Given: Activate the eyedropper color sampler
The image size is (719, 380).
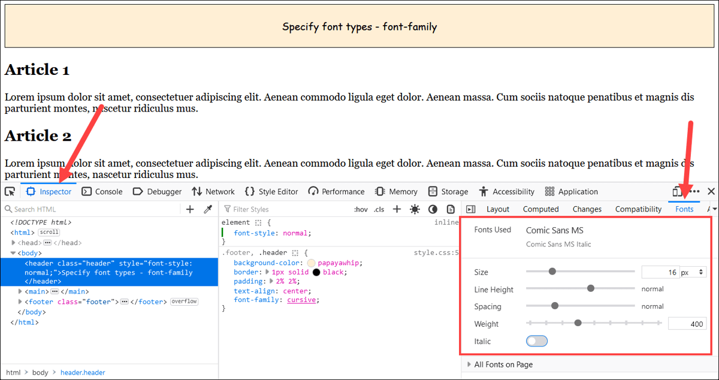Looking at the screenshot, I should click(209, 209).
